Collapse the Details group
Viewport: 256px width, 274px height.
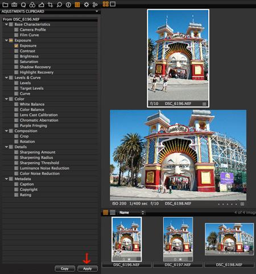[6, 147]
